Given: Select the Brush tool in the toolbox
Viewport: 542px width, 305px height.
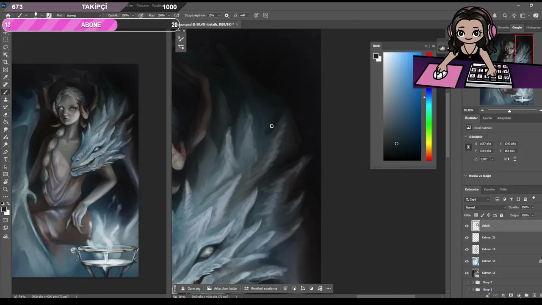Looking at the screenshot, I should click(6, 92).
